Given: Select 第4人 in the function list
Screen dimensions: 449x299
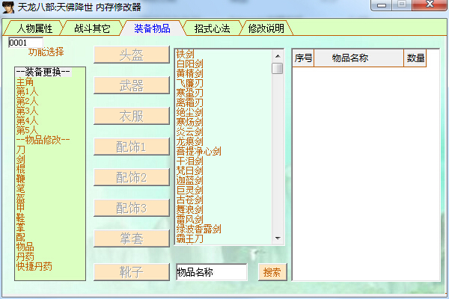Looking at the screenshot, I should (x=27, y=121).
